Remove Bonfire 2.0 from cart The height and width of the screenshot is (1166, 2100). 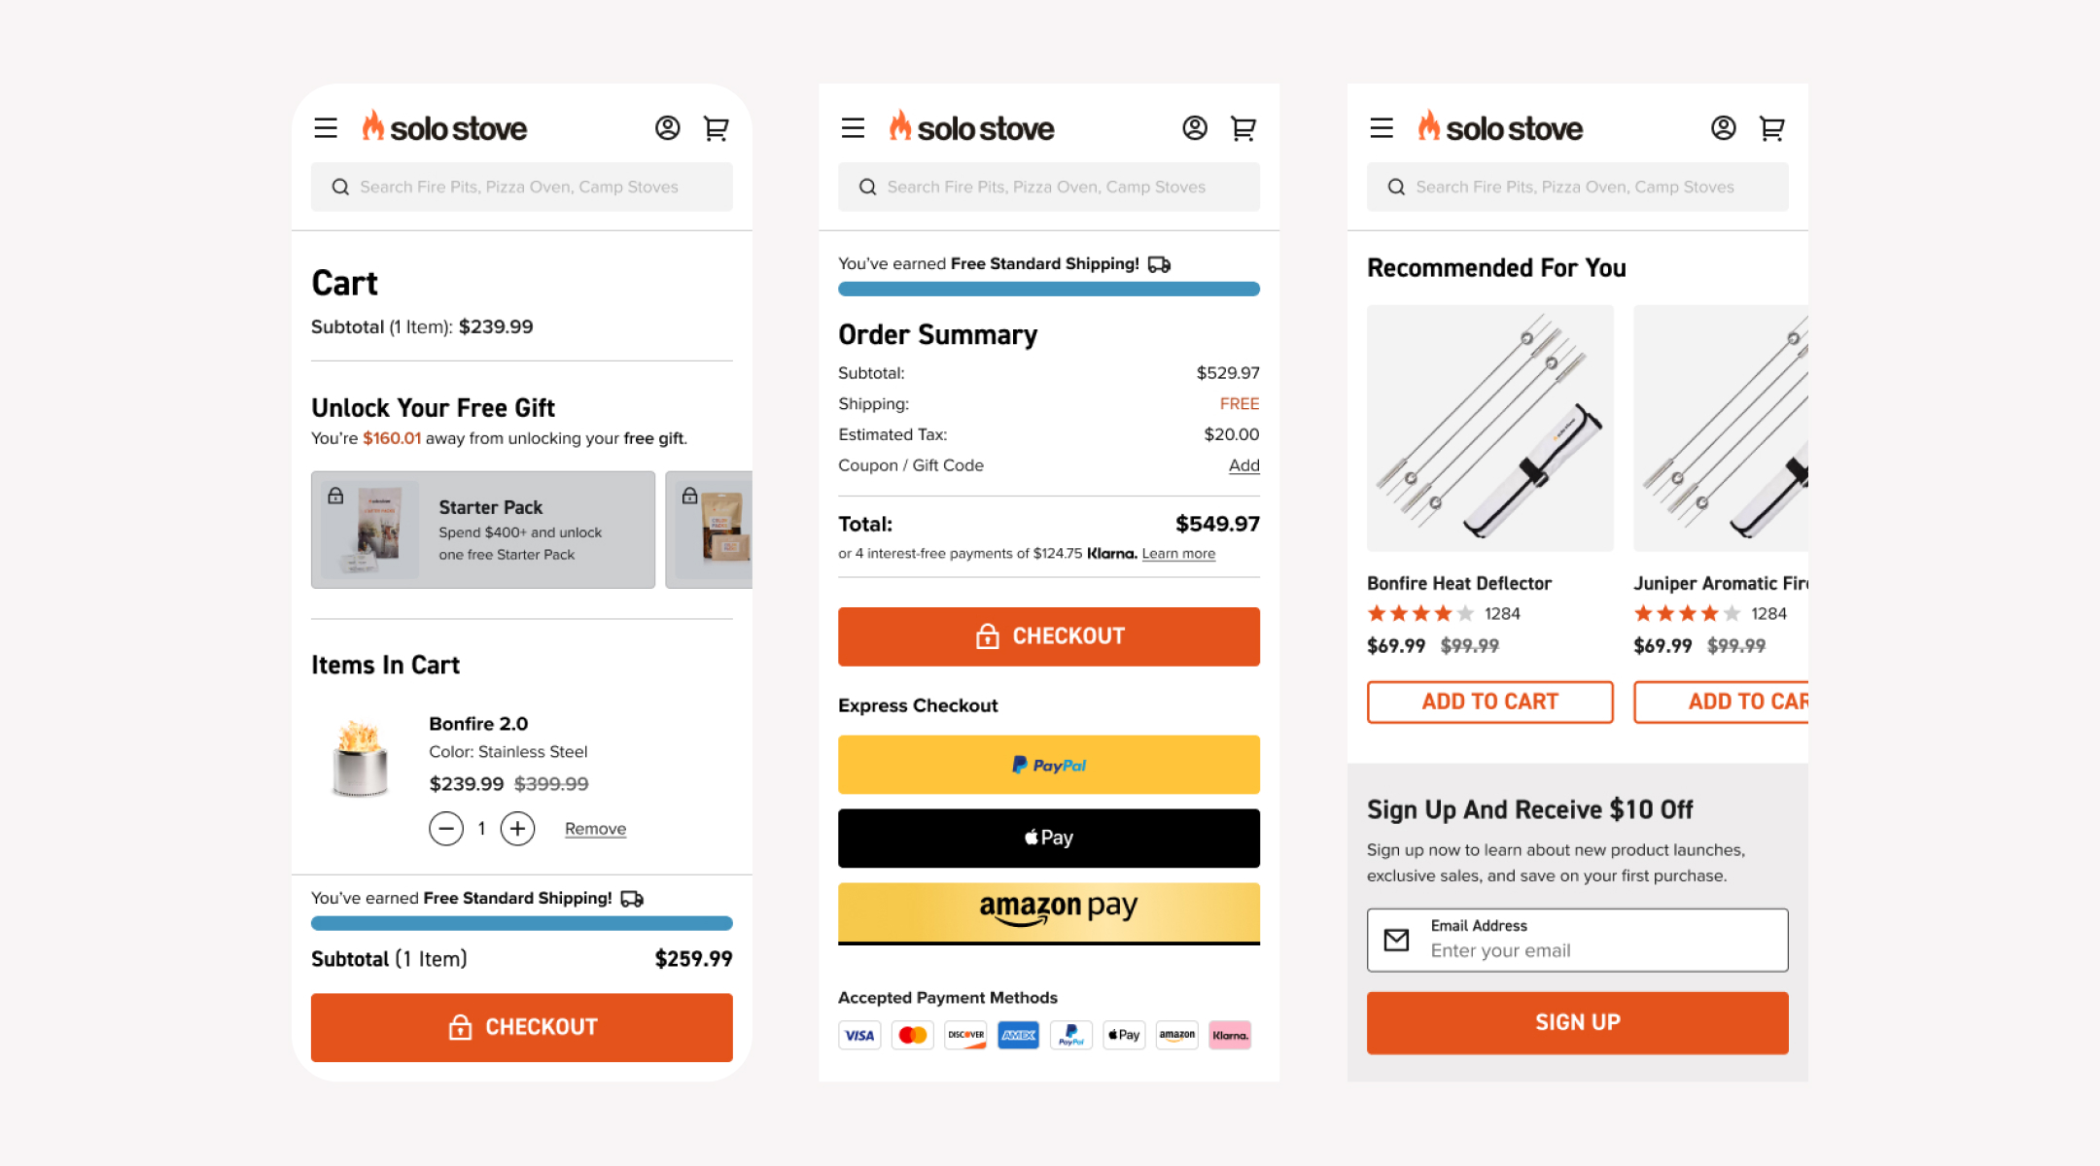coord(595,829)
